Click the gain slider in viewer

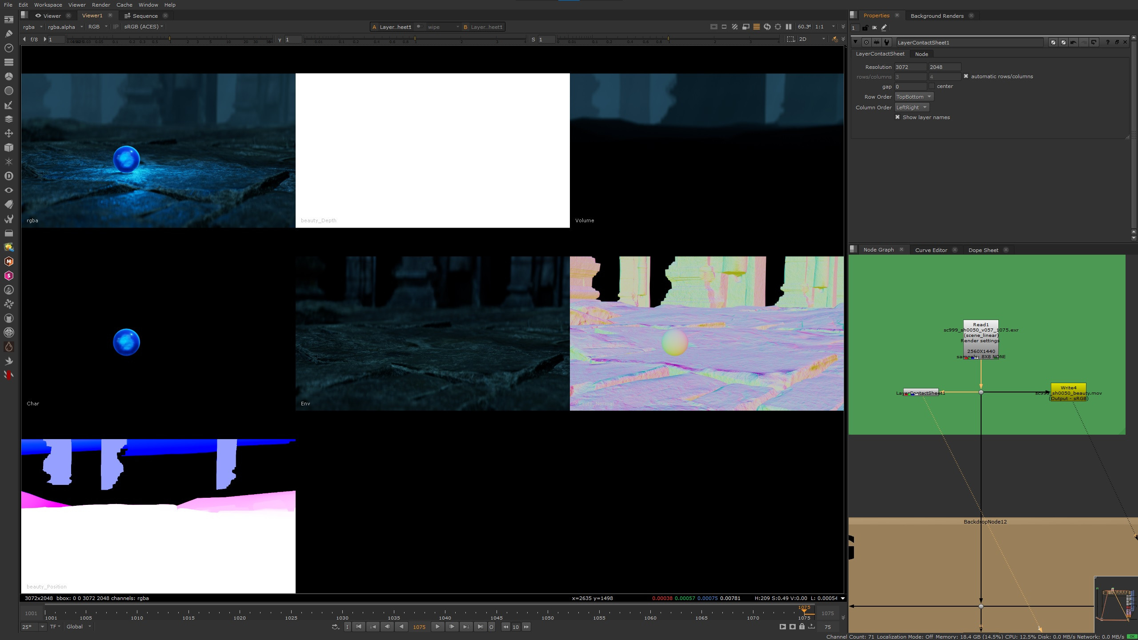pos(170,40)
